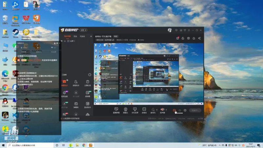Select the third scene tab

(x=82, y=36)
